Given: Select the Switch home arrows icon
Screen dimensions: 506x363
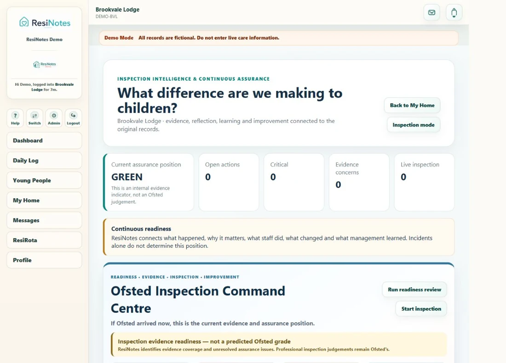Looking at the screenshot, I should (x=34, y=118).
